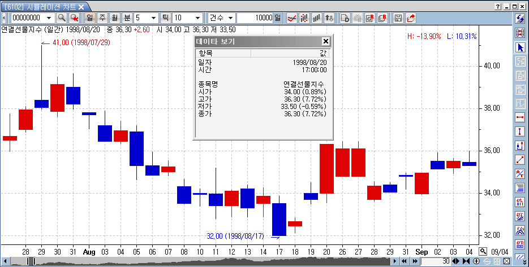529x267 pixels.
Task: Click the magnifier search icon beside the code box
Action: (x=62, y=18)
